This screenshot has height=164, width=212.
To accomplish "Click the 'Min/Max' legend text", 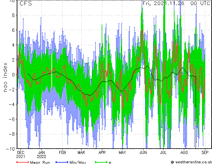I will [x=78, y=162].
